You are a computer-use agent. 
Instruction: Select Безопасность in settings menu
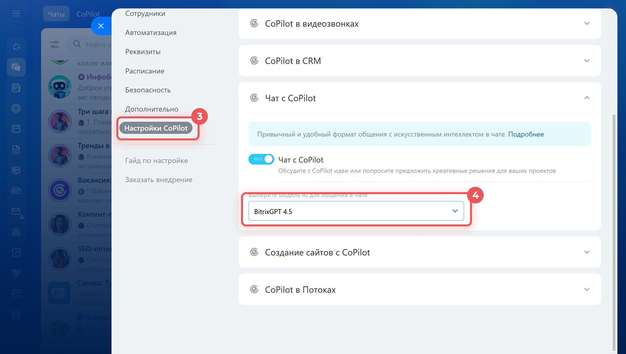pyautogui.click(x=148, y=90)
